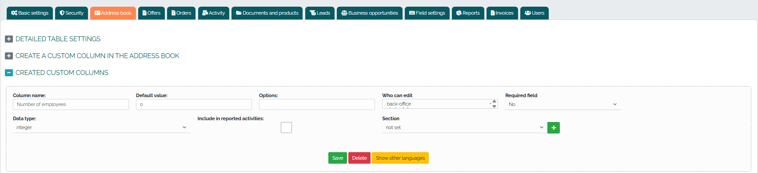
Task: Select back-office in the Who can edit list
Action: (x=399, y=104)
